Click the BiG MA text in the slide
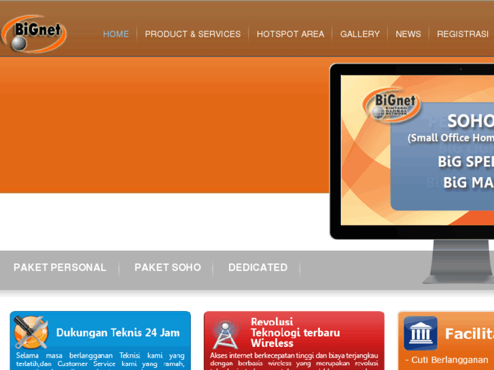The width and height of the screenshot is (494, 370). [x=468, y=183]
